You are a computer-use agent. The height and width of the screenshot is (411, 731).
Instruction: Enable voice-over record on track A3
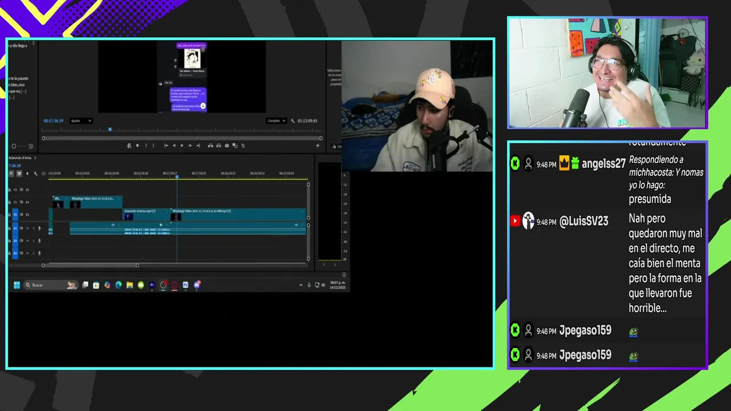[x=39, y=253]
